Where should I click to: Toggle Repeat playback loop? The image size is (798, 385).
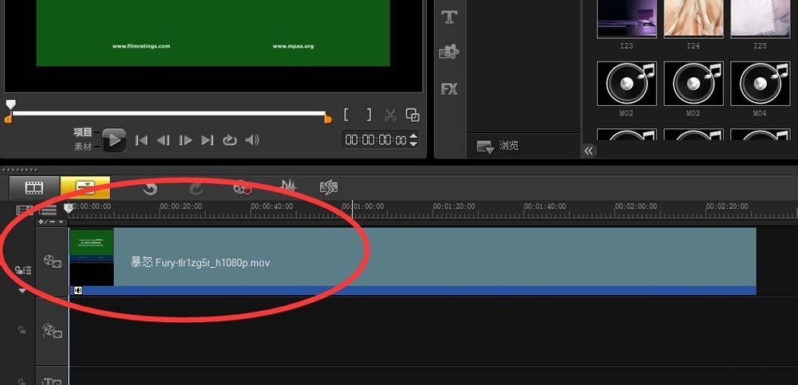pos(230,139)
